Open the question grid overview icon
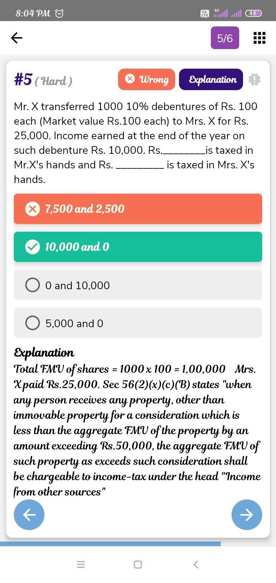Image resolution: width=276 pixels, height=583 pixels. coord(260,38)
